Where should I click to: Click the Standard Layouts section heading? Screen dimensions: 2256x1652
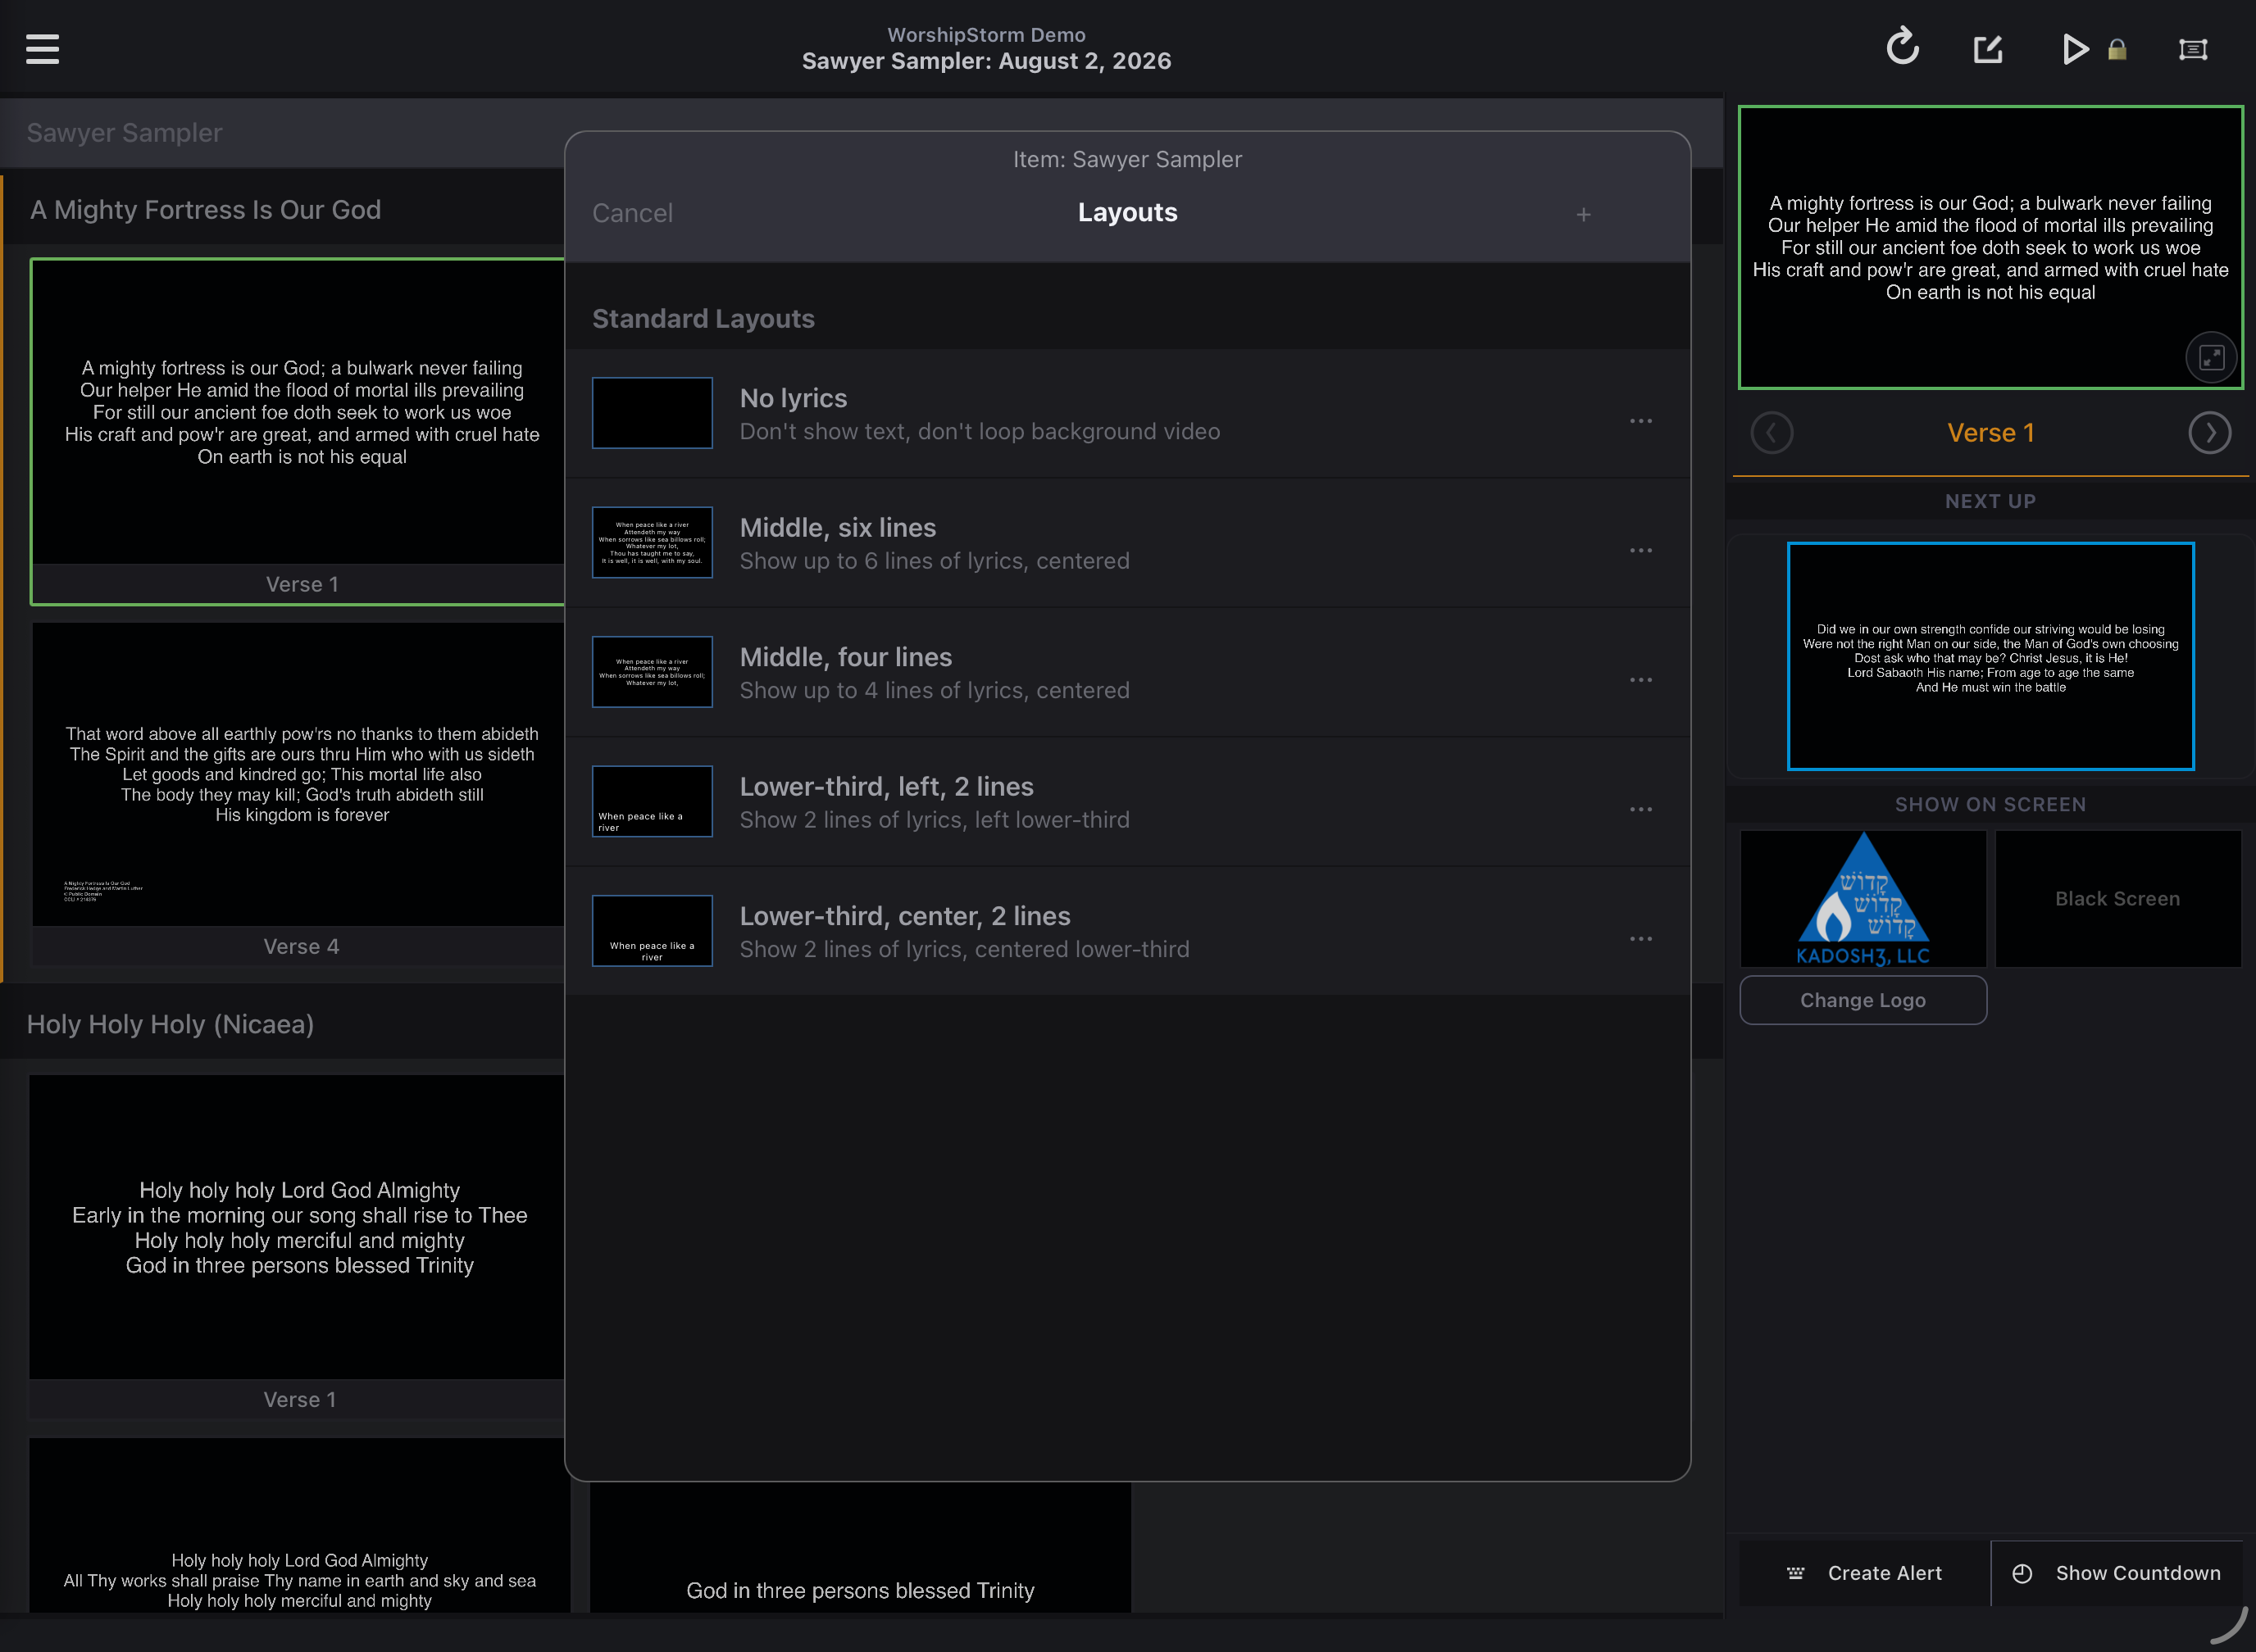pyautogui.click(x=703, y=319)
